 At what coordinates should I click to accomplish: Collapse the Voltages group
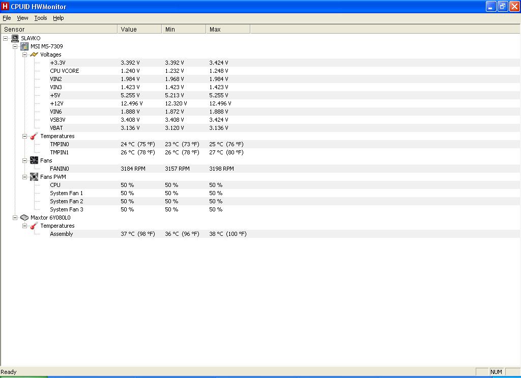24,55
